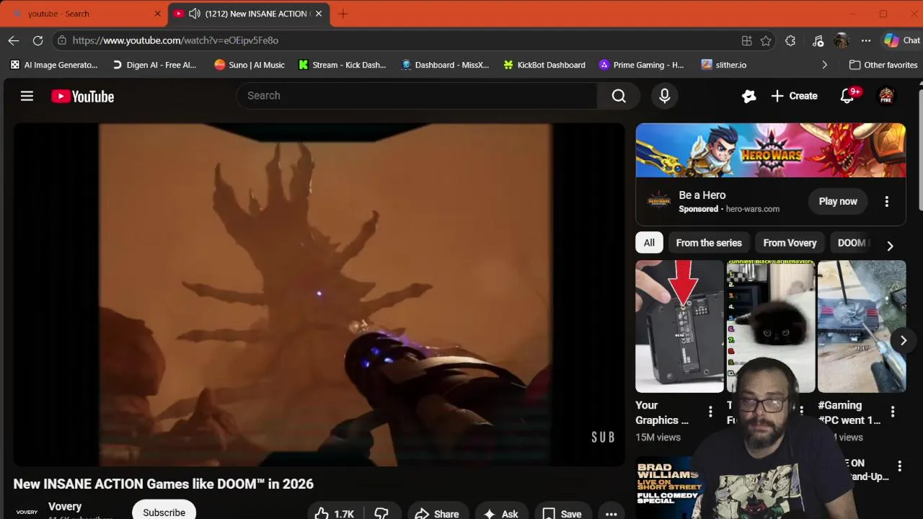This screenshot has height=519, width=923.
Task: Open the YouTube guide hamburger menu
Action: (x=27, y=96)
